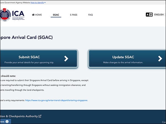Expand the How to identify dropdown
The height and width of the screenshot is (124, 166).
click(x=38, y=3)
